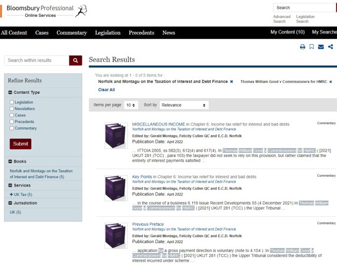
Task: Open My Searches in the nav bar
Action: click(x=324, y=32)
